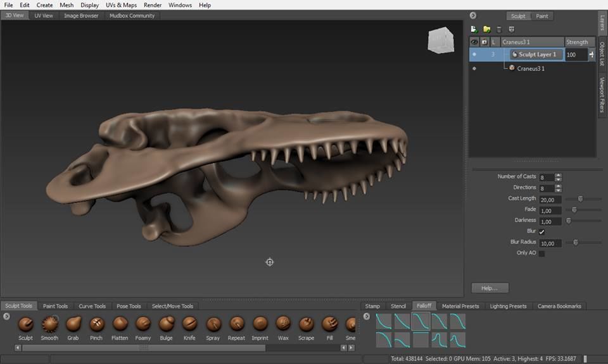Switch to the Paint Tools tab
Screen dimensions: 608x364
[x=55, y=306]
